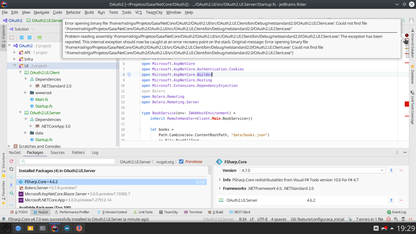Click the inspector hat icon in status bar

(404, 219)
